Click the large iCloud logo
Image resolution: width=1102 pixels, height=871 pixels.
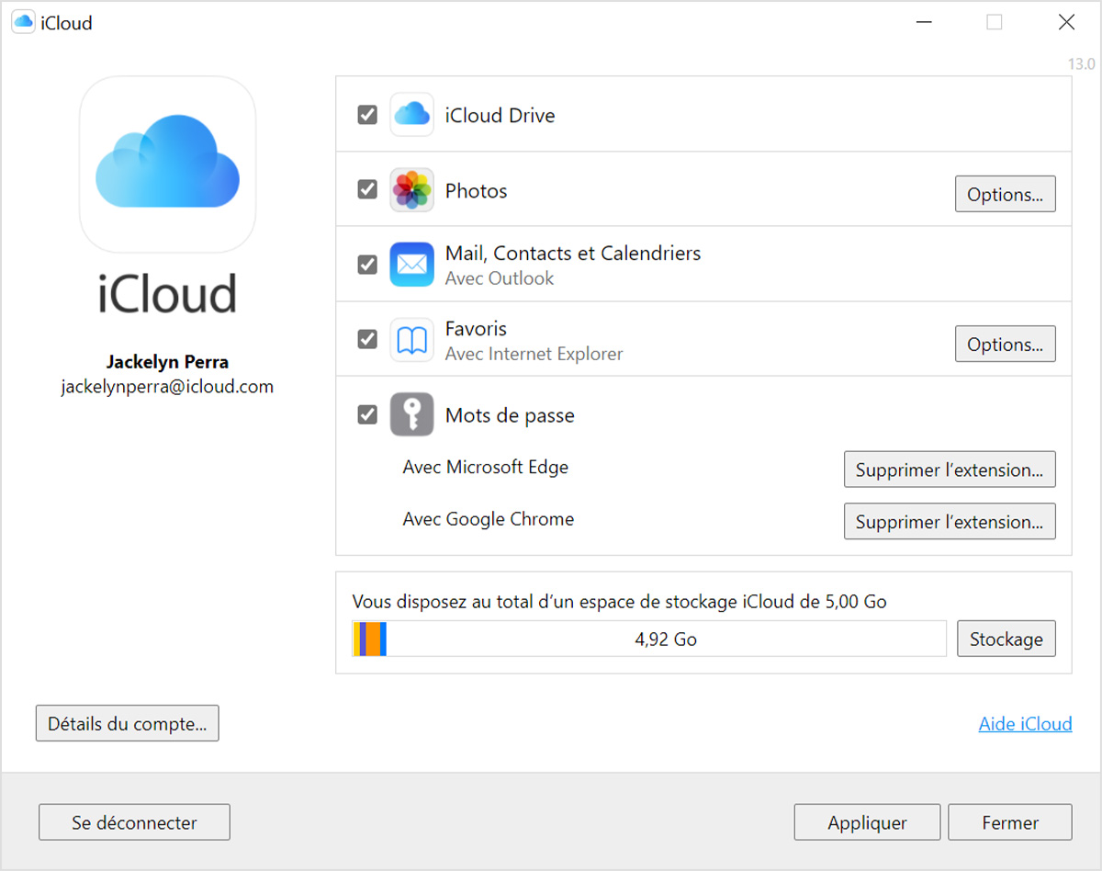[167, 164]
